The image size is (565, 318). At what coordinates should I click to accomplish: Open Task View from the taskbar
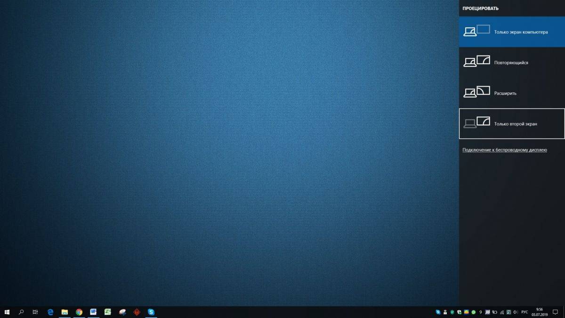pos(35,312)
